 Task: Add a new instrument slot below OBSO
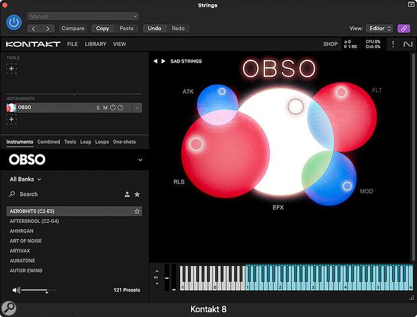pos(11,119)
